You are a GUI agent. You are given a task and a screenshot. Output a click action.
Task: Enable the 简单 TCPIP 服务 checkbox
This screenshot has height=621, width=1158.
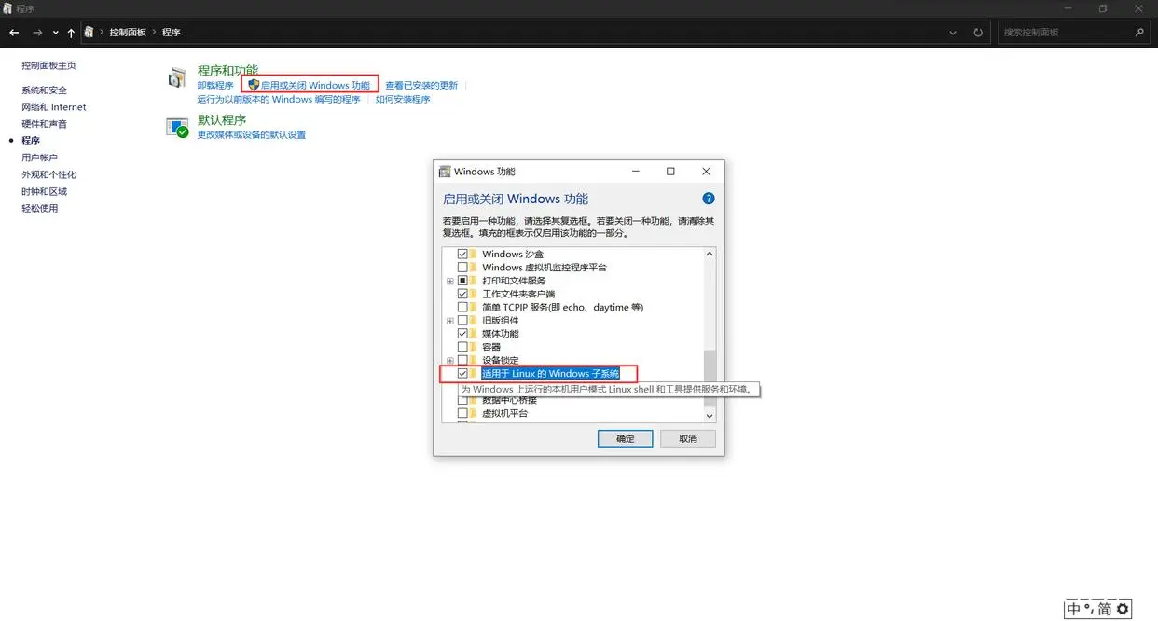click(x=462, y=307)
